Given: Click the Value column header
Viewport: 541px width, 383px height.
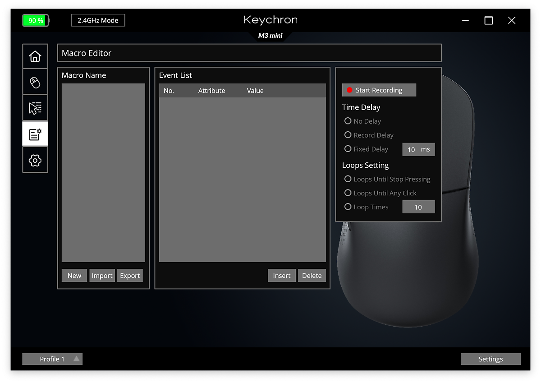Looking at the screenshot, I should pyautogui.click(x=255, y=91).
